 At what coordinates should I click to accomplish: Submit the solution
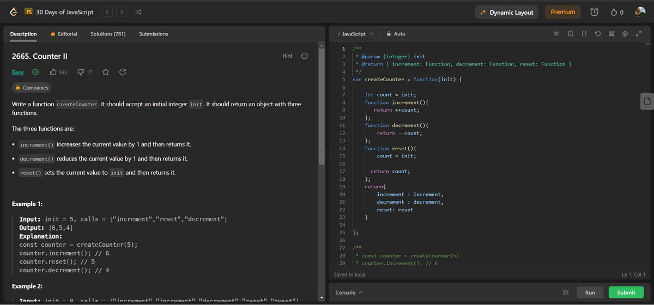[626, 292]
